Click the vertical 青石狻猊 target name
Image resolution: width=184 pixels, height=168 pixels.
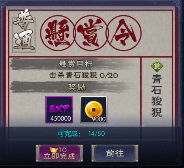pyautogui.click(x=157, y=95)
